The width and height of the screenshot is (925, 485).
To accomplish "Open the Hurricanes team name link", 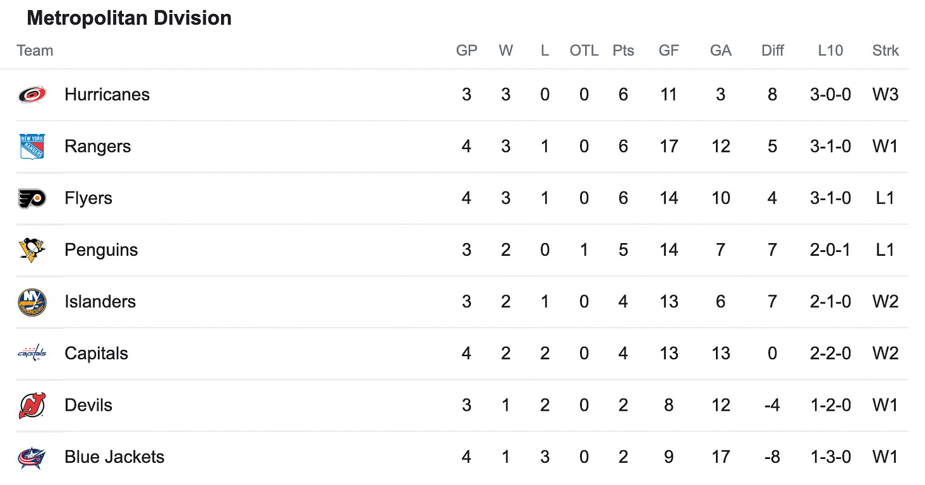I will [107, 95].
